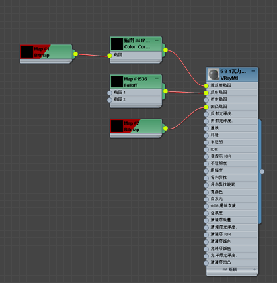
Task: Expand the mr connection rollout plus icon
Action: point(255,270)
